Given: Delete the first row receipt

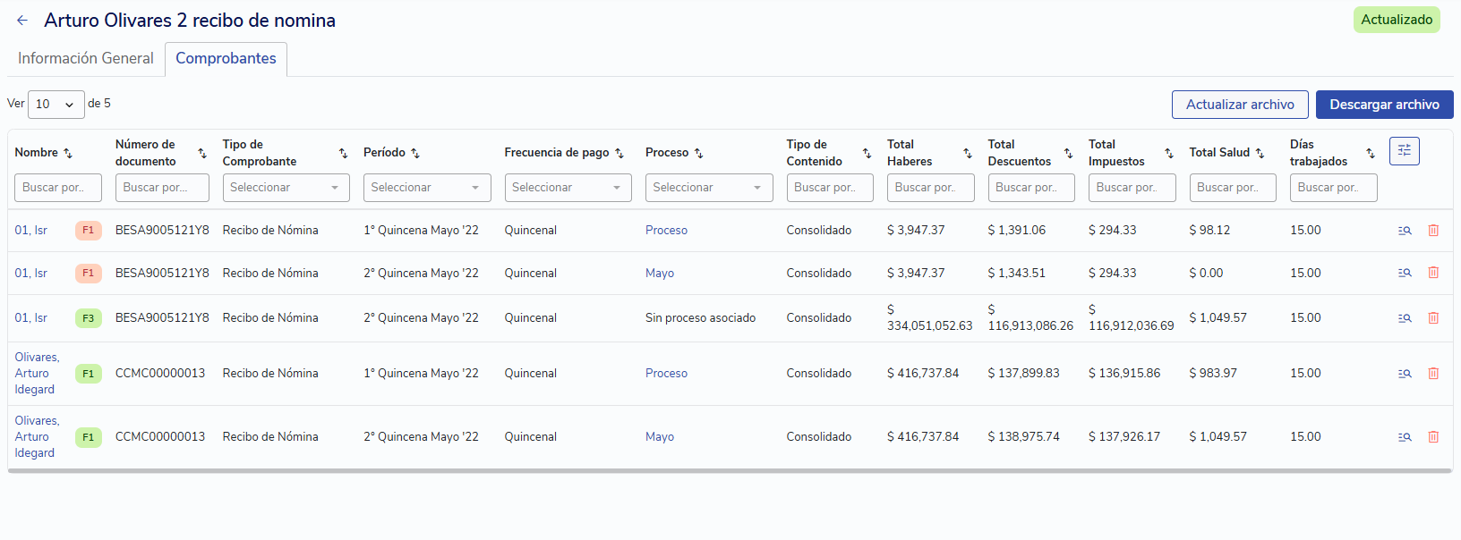Looking at the screenshot, I should coord(1433,231).
